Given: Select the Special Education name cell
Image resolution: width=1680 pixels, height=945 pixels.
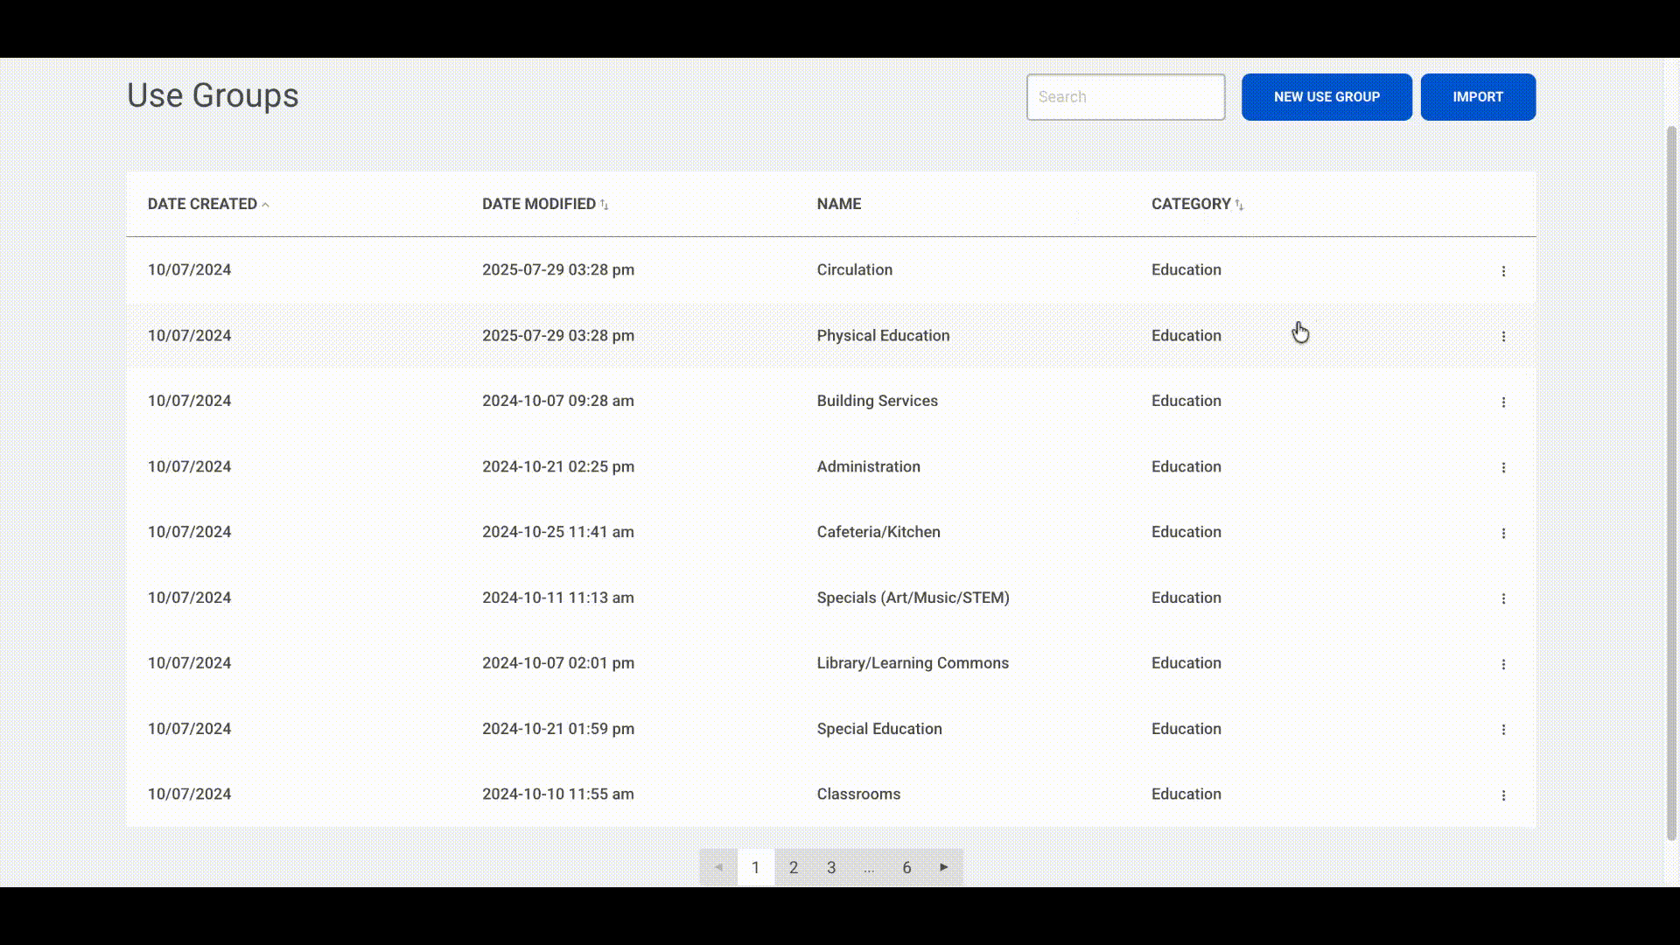Looking at the screenshot, I should coord(879,729).
